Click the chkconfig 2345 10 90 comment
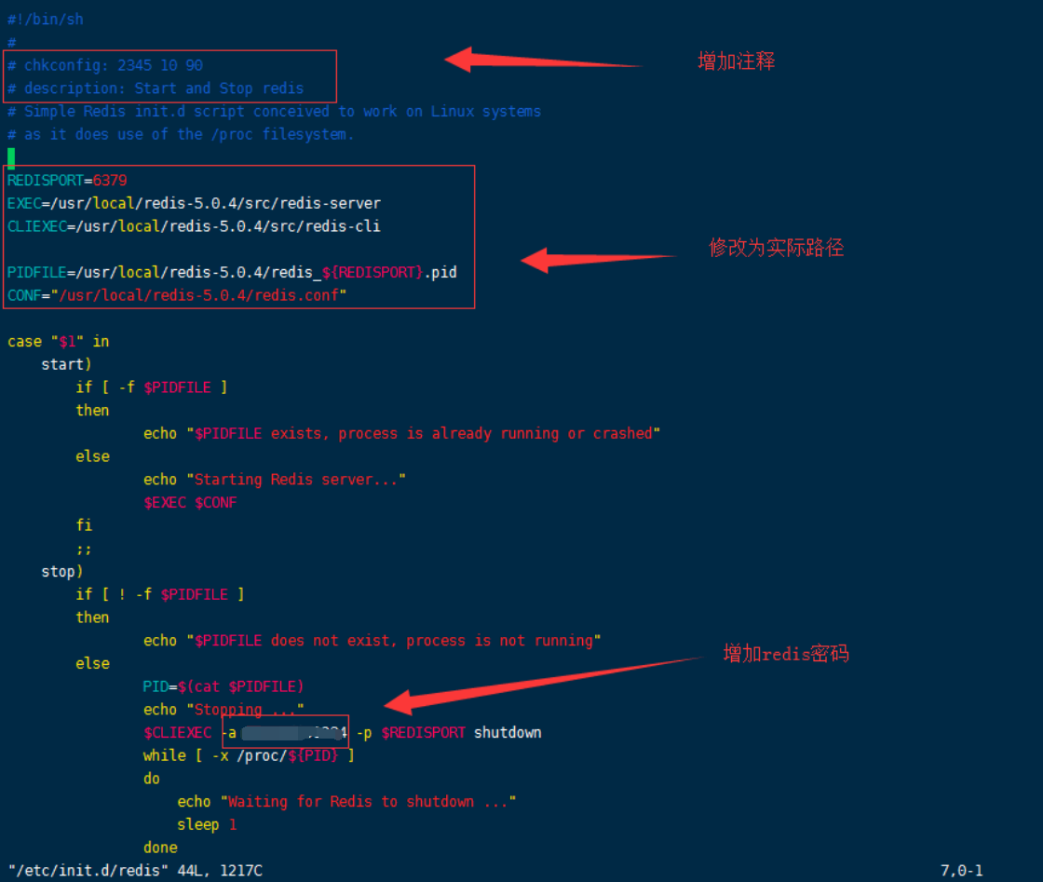1043x882 pixels. click(105, 65)
